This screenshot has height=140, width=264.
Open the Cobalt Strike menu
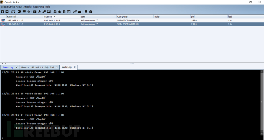click(x=8, y=7)
